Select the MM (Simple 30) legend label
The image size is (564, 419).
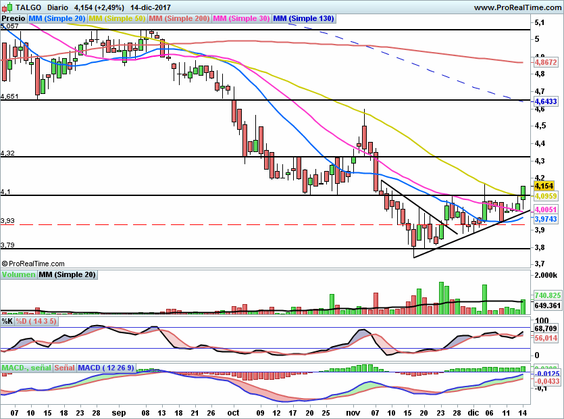(x=241, y=18)
